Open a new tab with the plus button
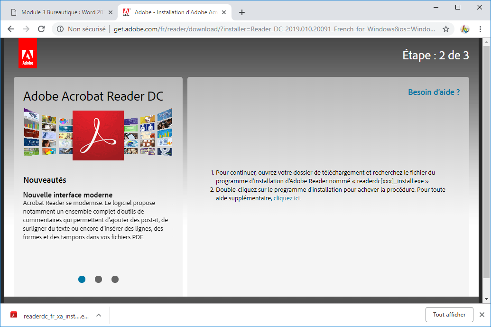This screenshot has width=491, height=327. pos(242,12)
